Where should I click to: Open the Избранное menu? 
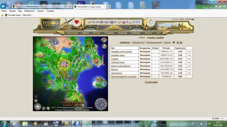point(30,11)
